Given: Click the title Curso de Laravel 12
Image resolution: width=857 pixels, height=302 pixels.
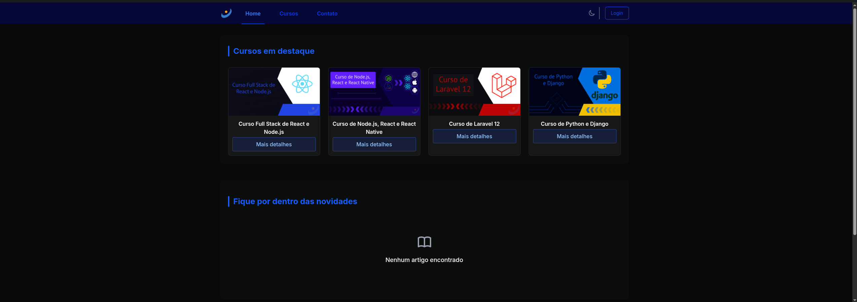Looking at the screenshot, I should 474,124.
